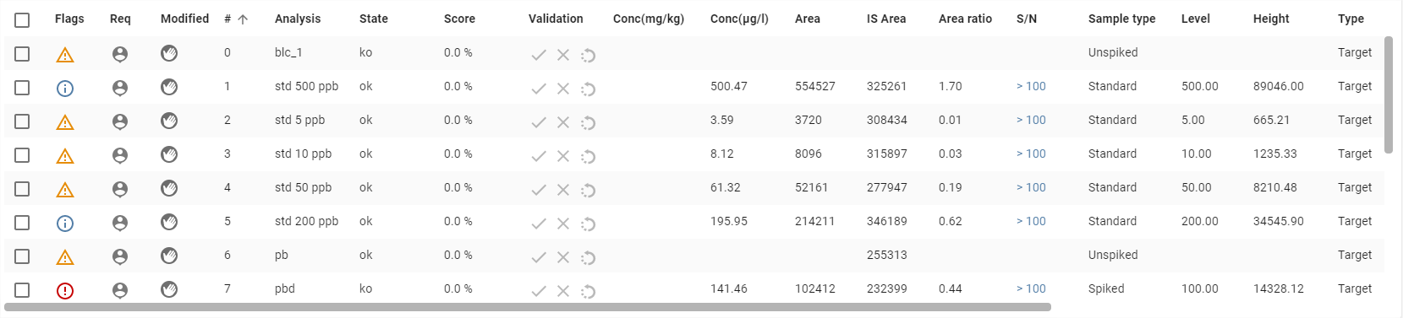Click the Sample type column header
This screenshot has height=318, width=1403.
[1121, 19]
